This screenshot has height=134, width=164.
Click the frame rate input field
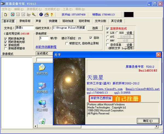pos(44,38)
